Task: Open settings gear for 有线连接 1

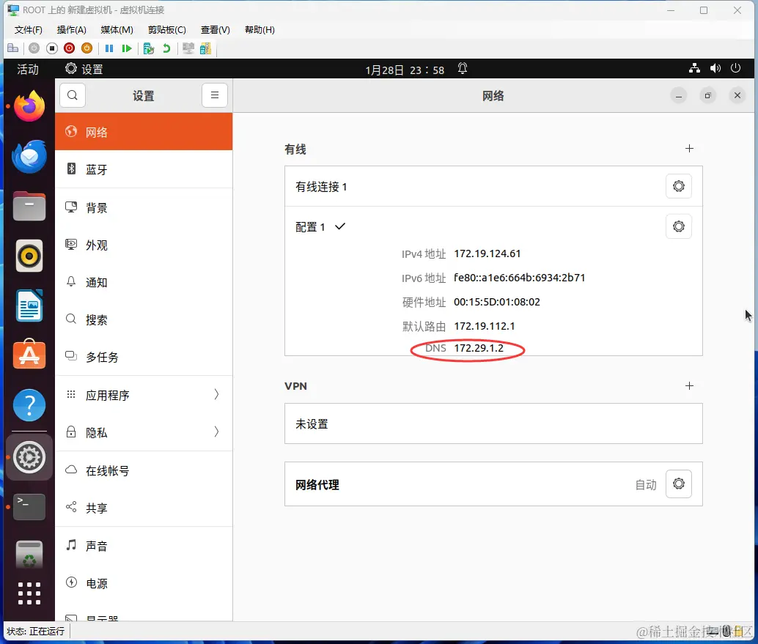Action: click(x=678, y=185)
